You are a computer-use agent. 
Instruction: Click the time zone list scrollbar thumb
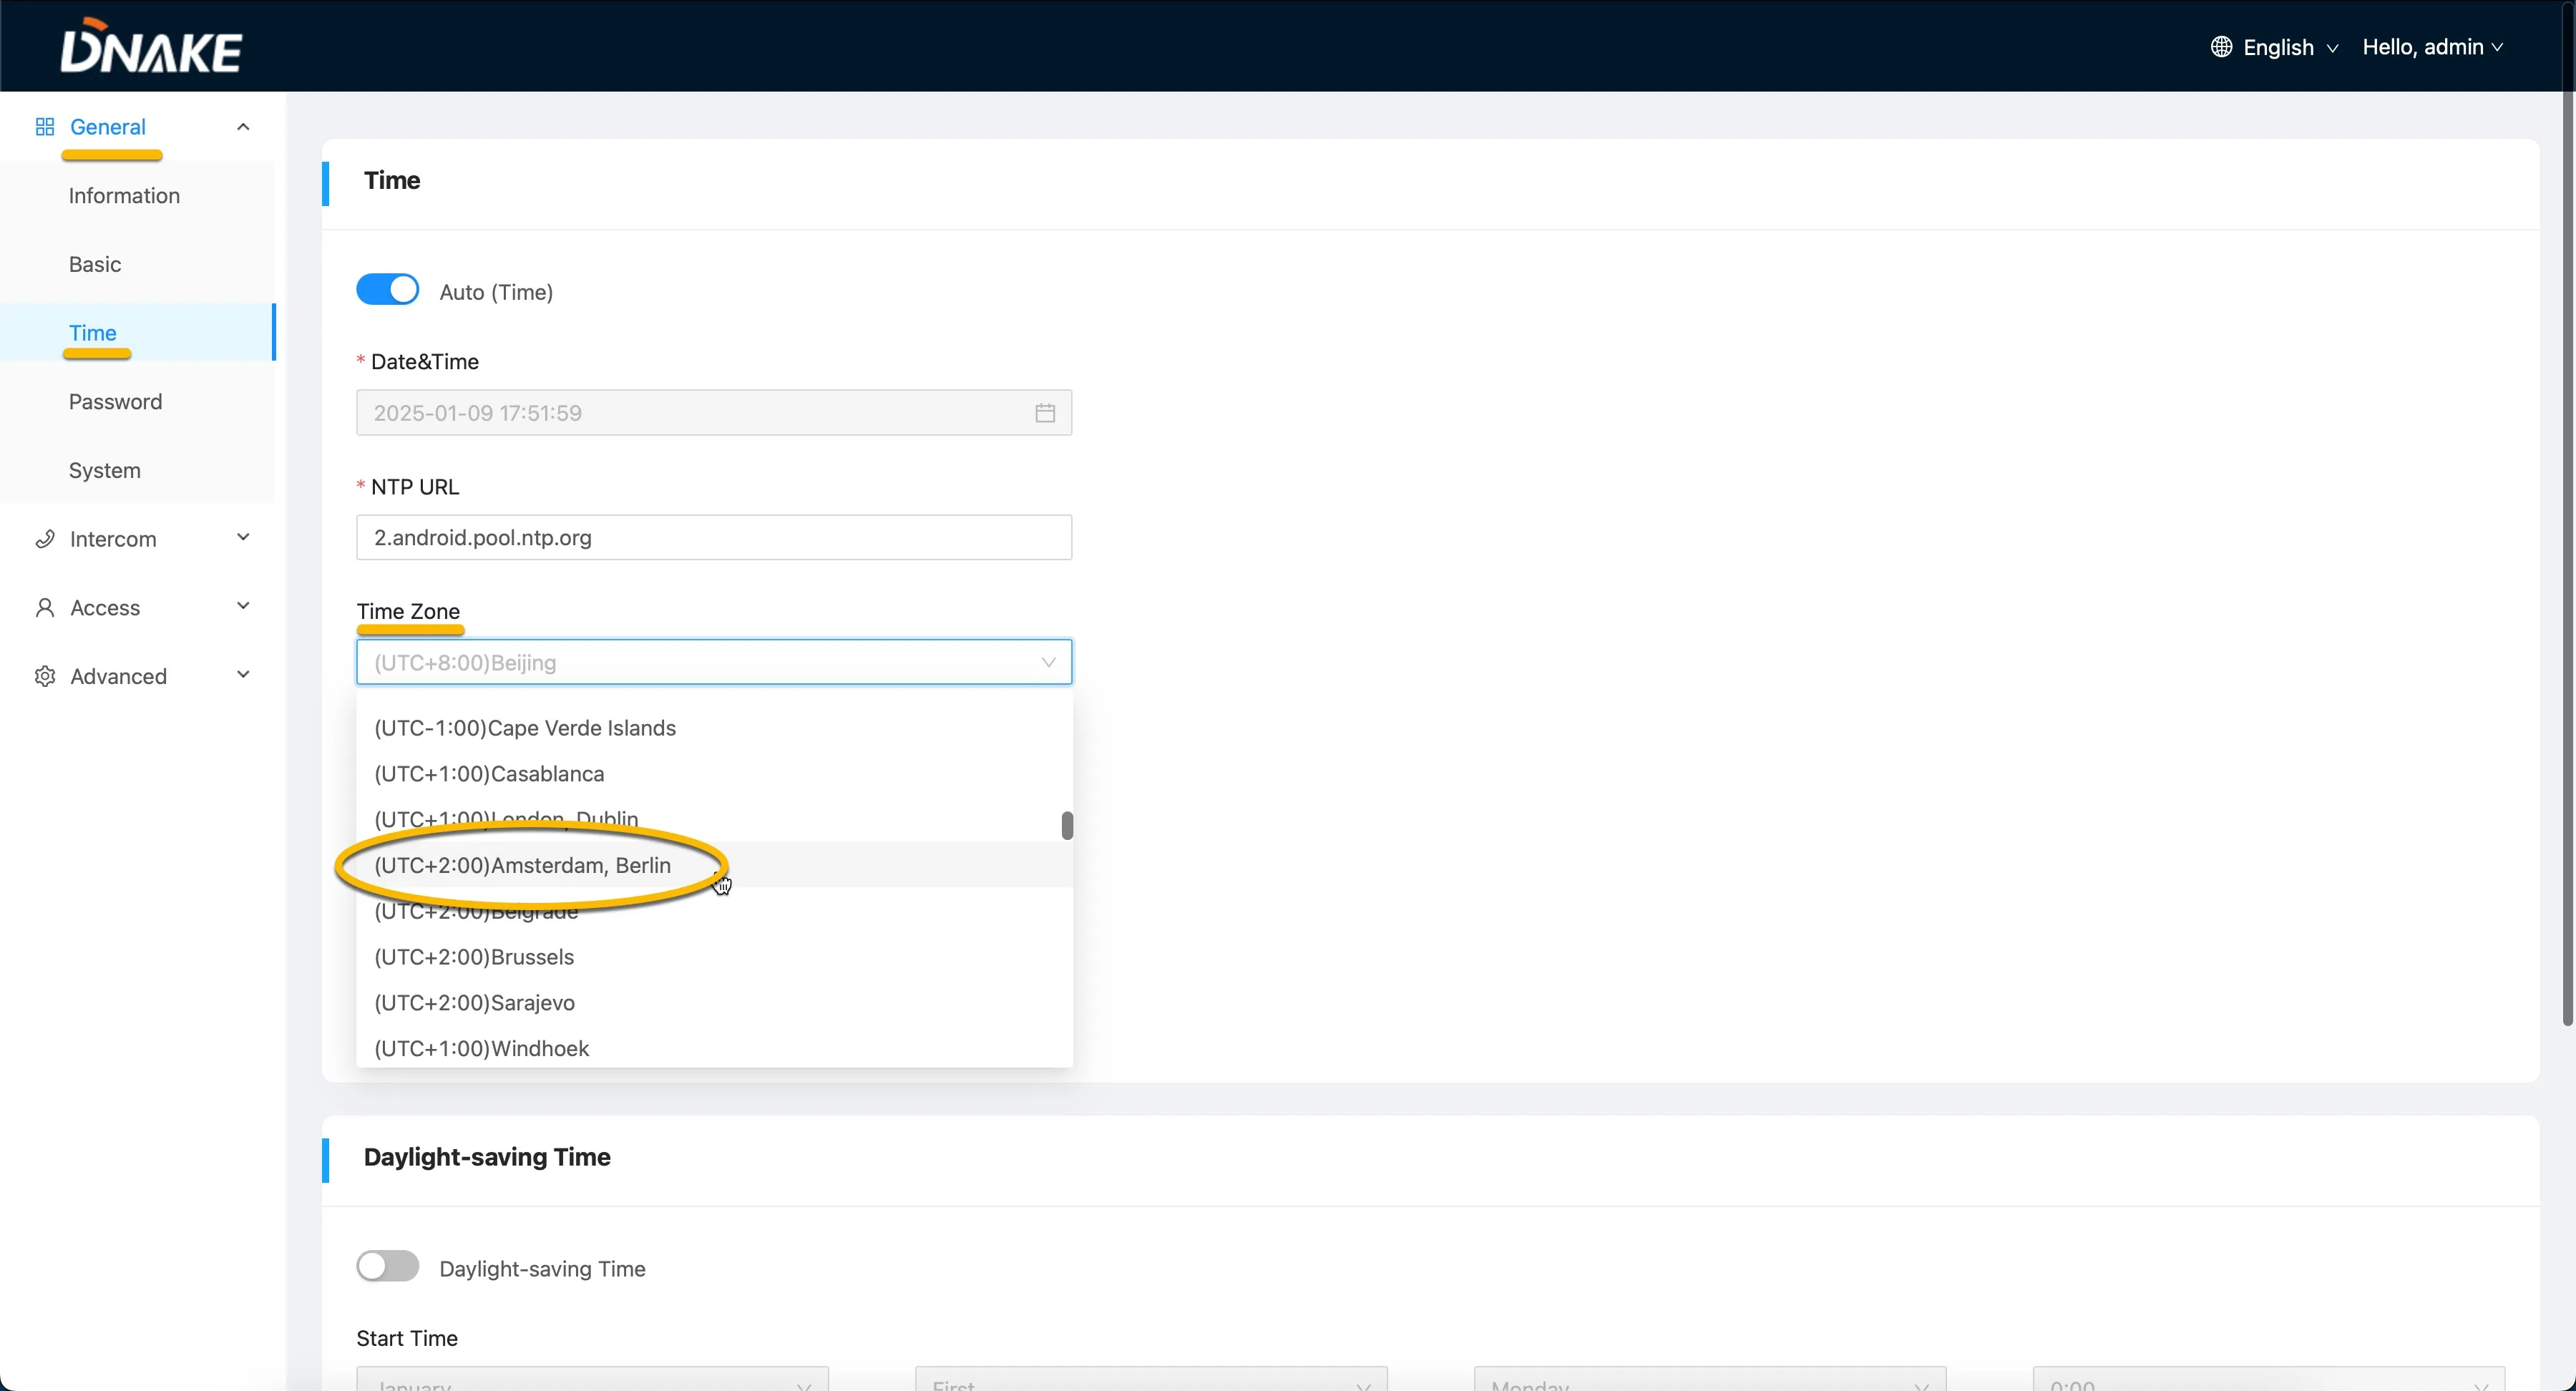coord(1067,825)
